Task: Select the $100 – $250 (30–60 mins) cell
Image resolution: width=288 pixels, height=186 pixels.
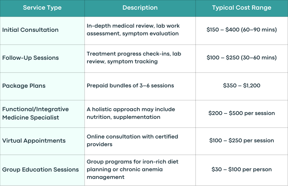Action: 242,58
